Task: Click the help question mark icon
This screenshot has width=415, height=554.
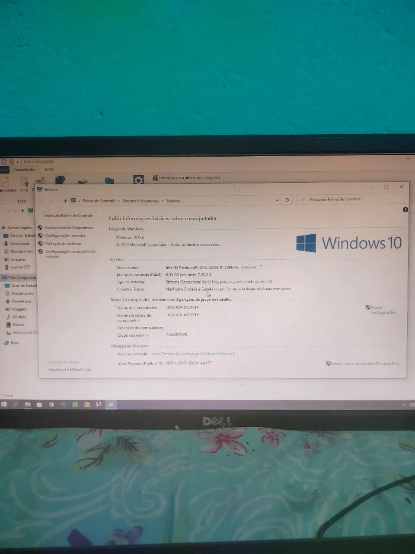Action: pos(405,209)
